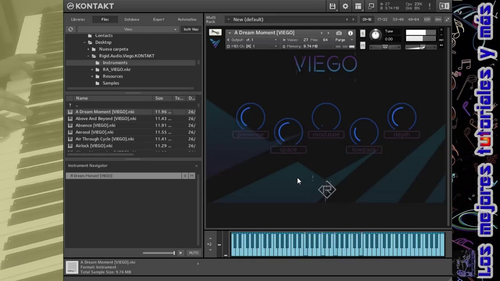Viewport: 500px width, 281px height.
Task: Solo the instrument with S button
Action: coord(362,34)
